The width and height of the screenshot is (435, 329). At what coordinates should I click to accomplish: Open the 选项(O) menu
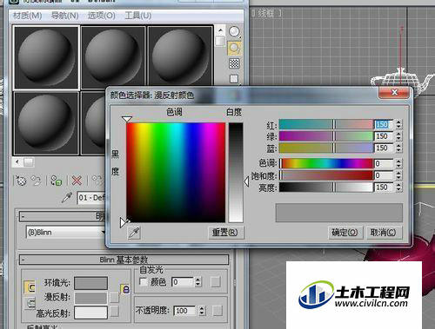[x=102, y=16]
